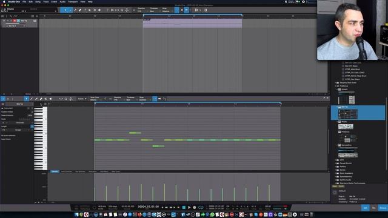The height and width of the screenshot is (218, 388).
Task: Click the Stop button in transport bar
Action: 184,207
